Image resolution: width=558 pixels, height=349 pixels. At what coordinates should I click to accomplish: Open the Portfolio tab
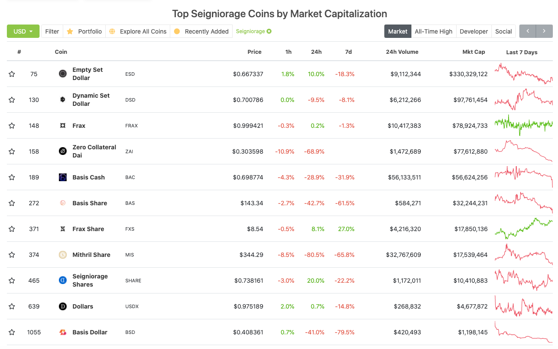[85, 31]
